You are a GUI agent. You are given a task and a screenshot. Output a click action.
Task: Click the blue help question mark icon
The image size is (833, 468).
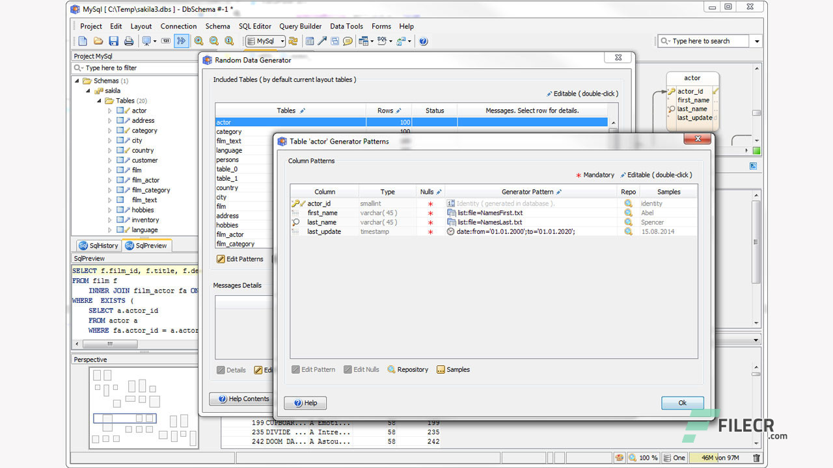point(423,41)
